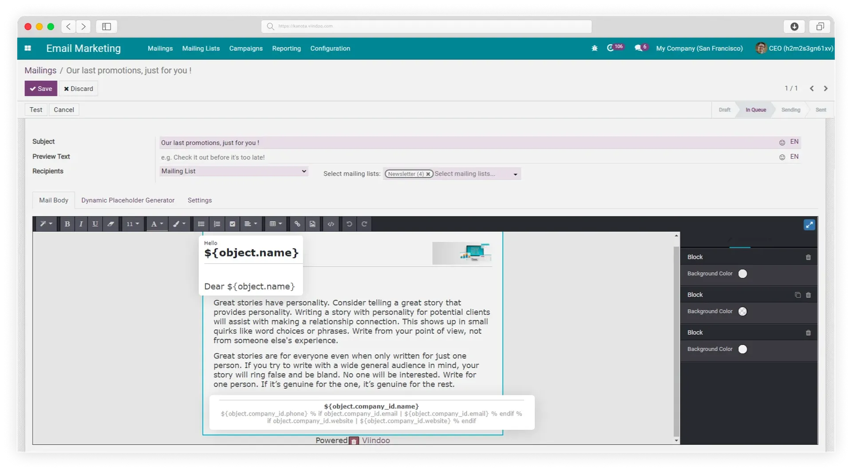Screen dimensions: 852x471
Task: Switch to the Mail Body tab
Action: click(x=54, y=200)
